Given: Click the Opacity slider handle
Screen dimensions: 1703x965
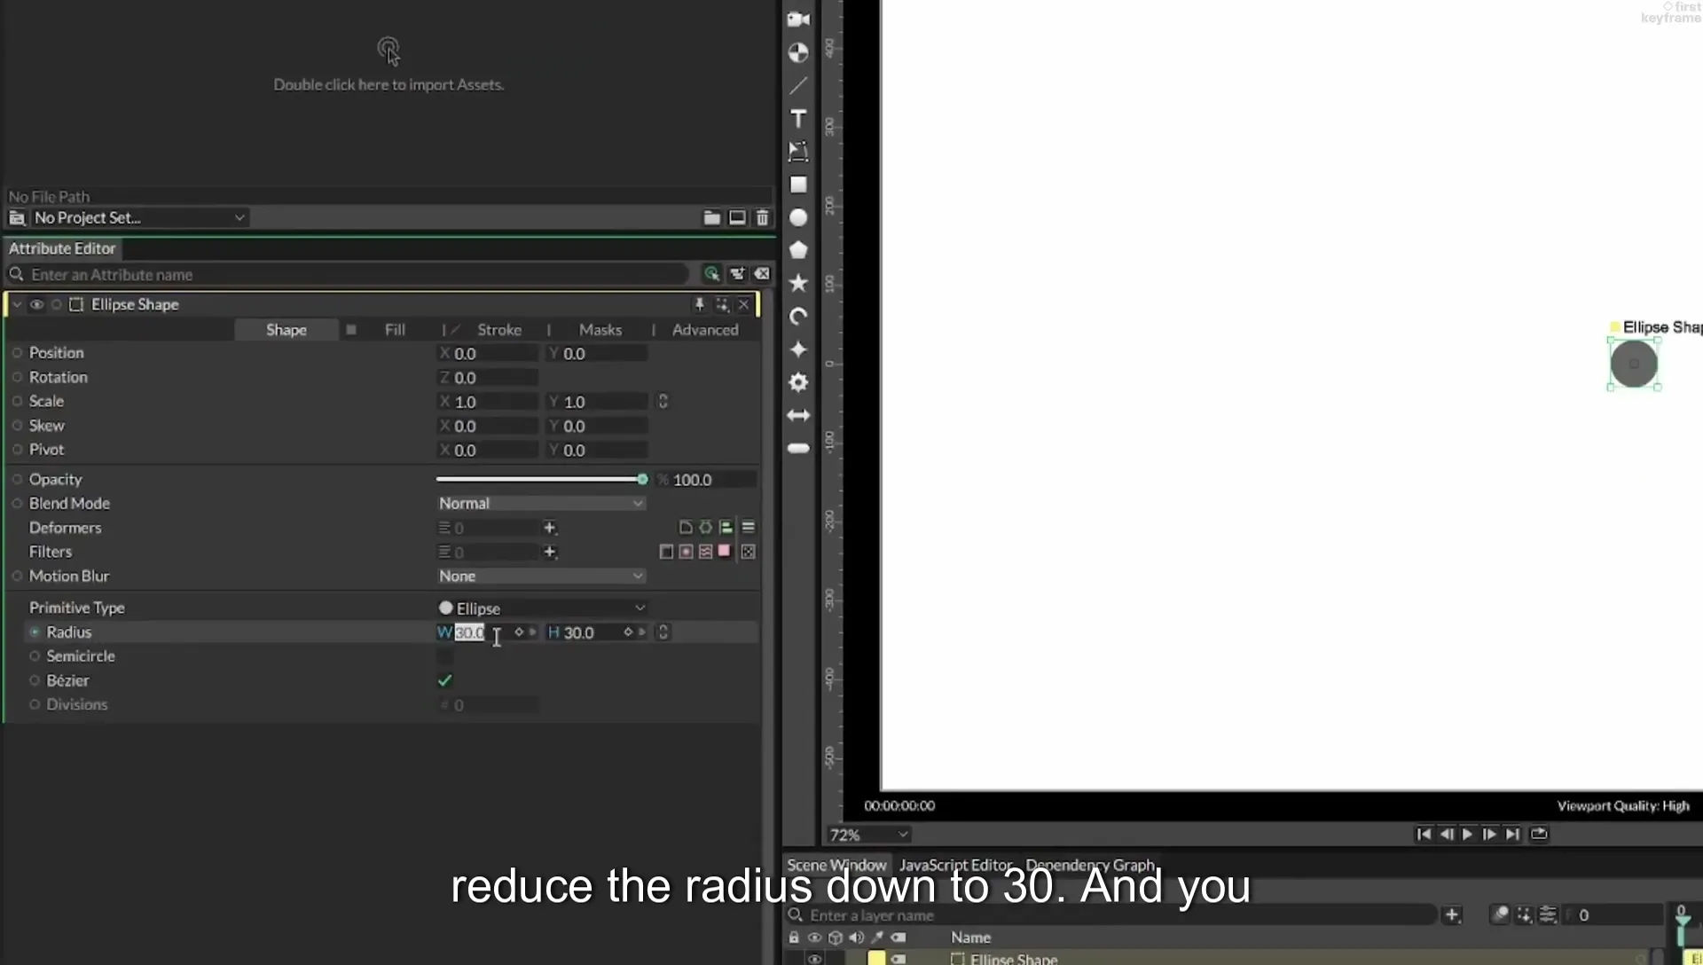Looking at the screenshot, I should [x=642, y=479].
